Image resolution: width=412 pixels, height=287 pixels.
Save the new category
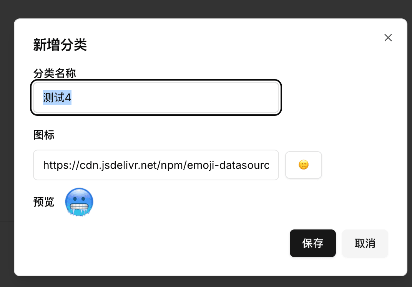(312, 243)
